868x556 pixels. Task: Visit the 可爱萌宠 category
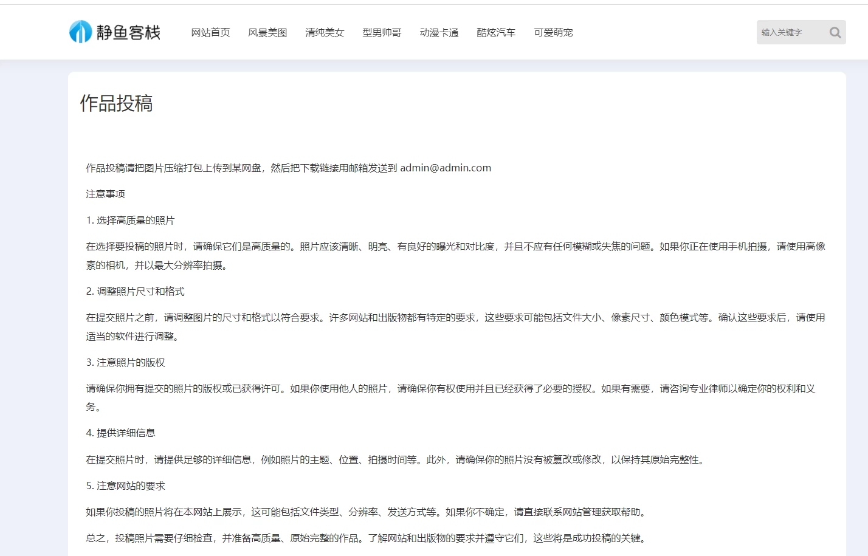tap(553, 33)
